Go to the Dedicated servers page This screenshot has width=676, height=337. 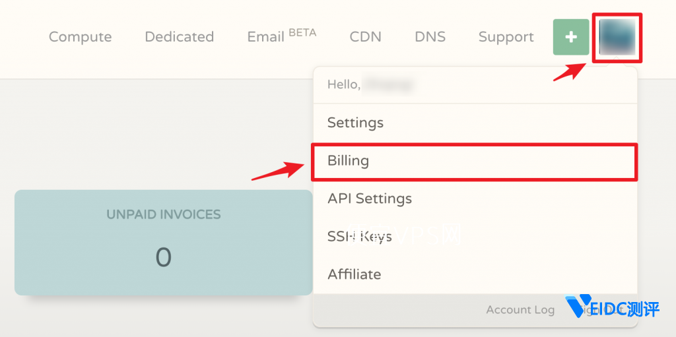179,37
